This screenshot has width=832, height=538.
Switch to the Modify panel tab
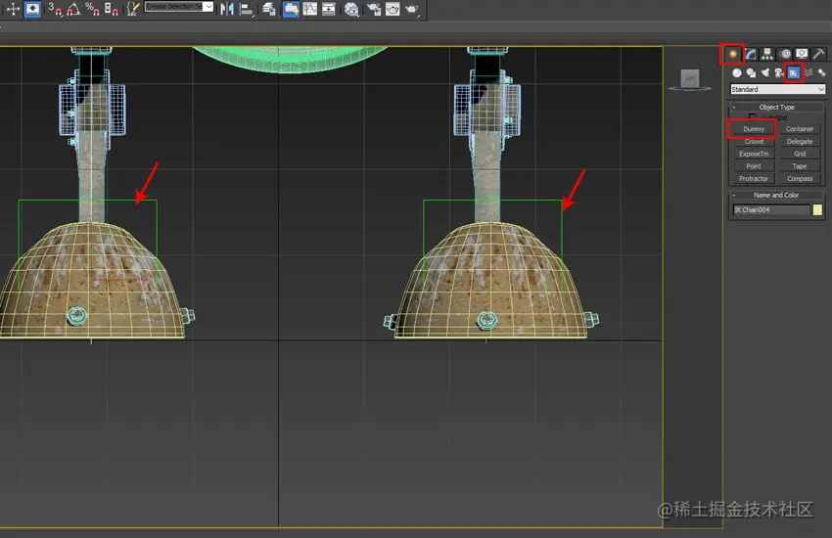pyautogui.click(x=751, y=54)
